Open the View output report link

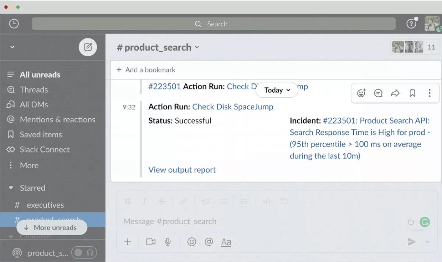click(182, 169)
